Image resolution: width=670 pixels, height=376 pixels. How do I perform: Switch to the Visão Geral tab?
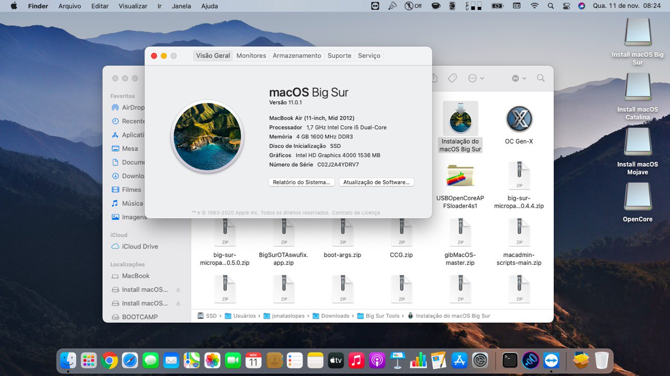[213, 56]
